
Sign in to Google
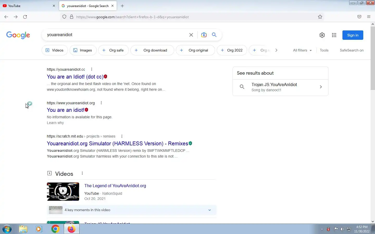pos(353,35)
